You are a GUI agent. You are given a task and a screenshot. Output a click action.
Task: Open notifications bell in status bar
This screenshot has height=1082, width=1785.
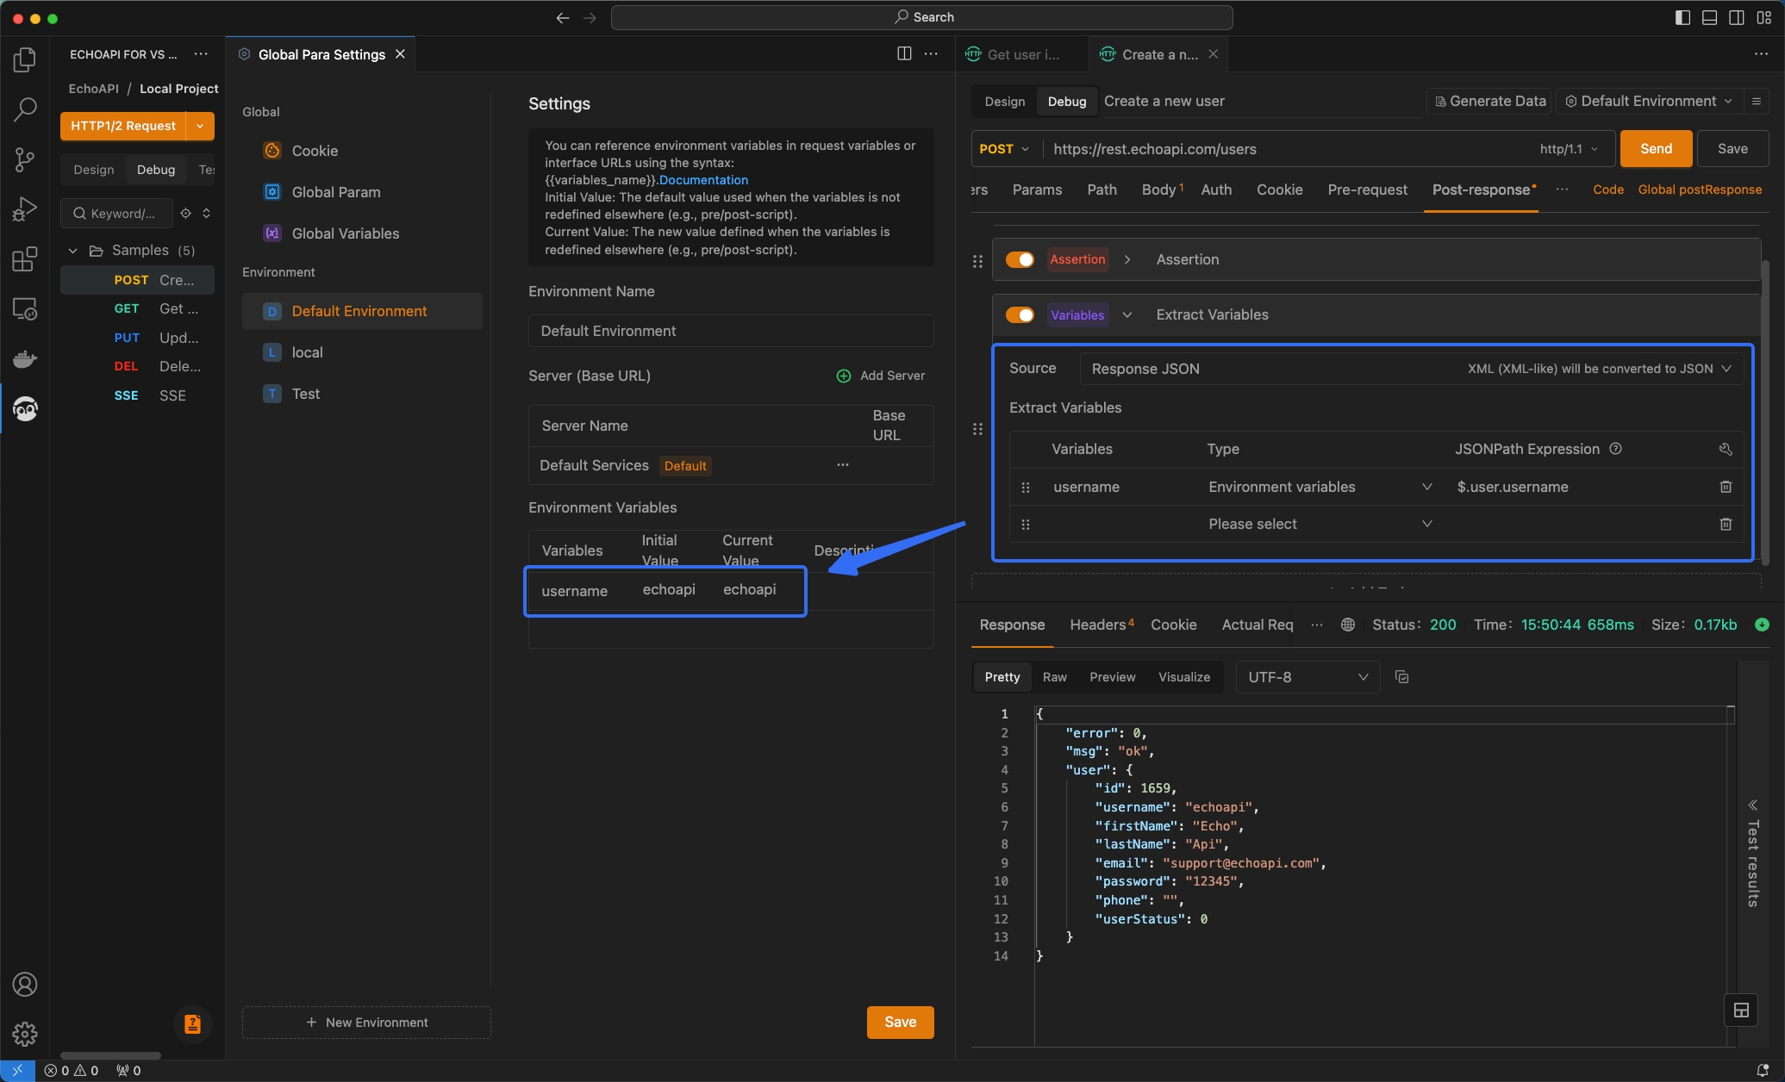pyautogui.click(x=1763, y=1070)
